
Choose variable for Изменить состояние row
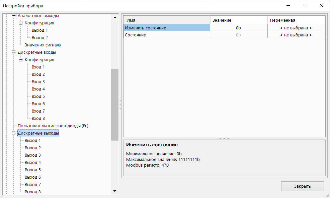[x=296, y=28]
